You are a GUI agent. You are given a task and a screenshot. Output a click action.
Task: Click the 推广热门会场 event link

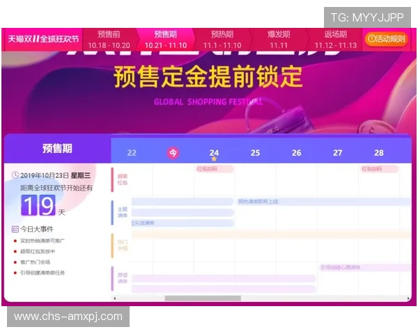pyautogui.click(x=35, y=262)
